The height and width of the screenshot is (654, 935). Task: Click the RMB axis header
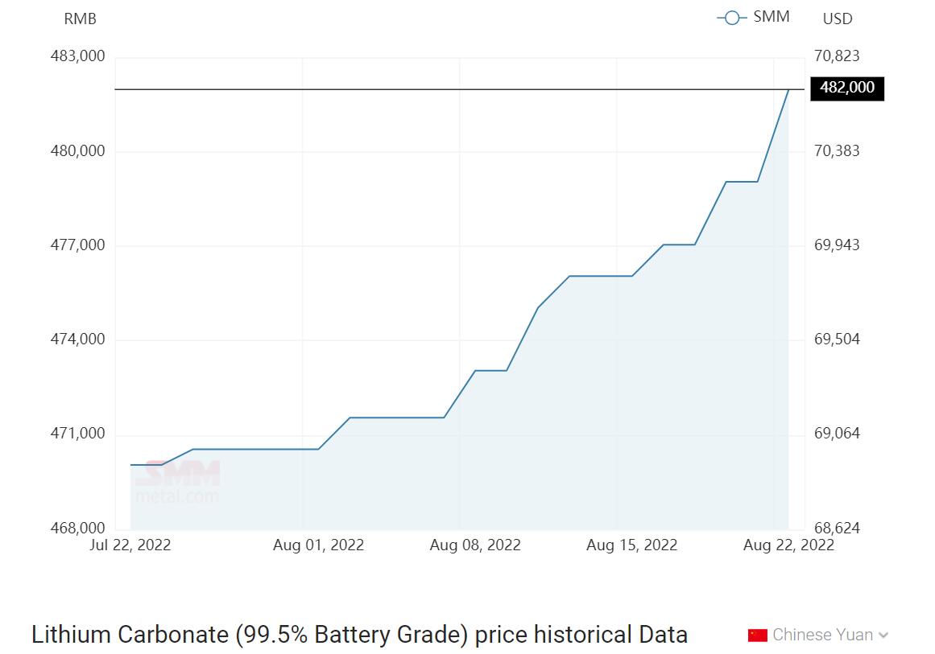click(80, 19)
